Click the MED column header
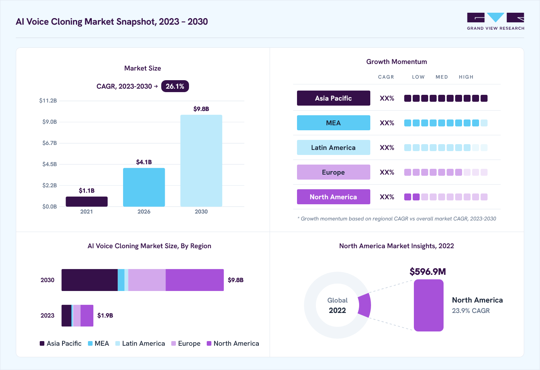Screen dimensions: 540x370 [442, 77]
